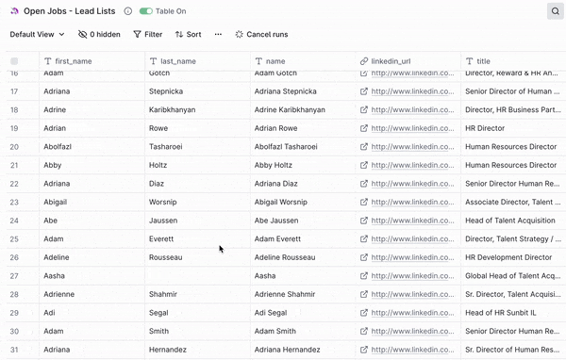The height and width of the screenshot is (360, 566).
Task: Open Adriana Stepnicka's LinkedIn external link icon
Action: point(364,91)
